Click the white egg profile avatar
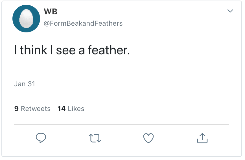This screenshot has height=160, width=245. pyautogui.click(x=26, y=19)
